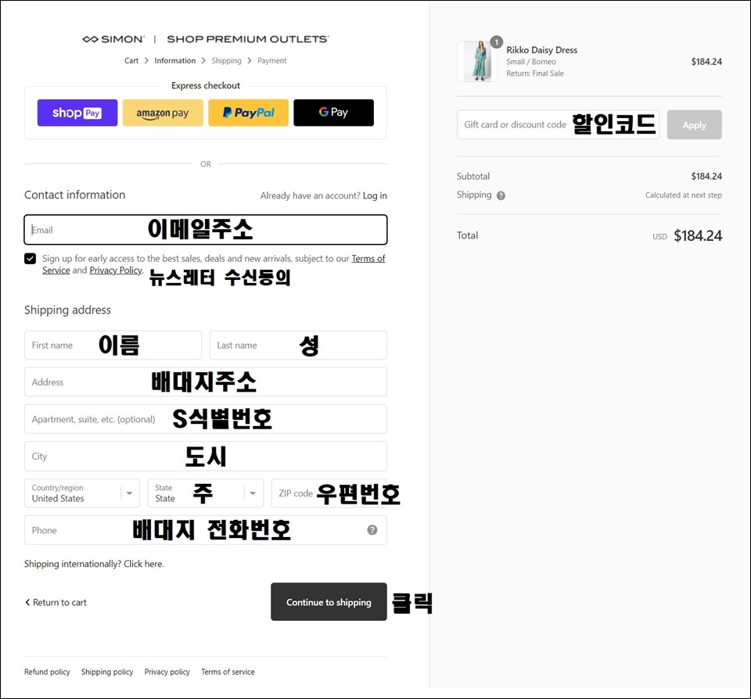Click the Apartment, suite field
This screenshot has width=751, height=699.
pyautogui.click(x=206, y=419)
